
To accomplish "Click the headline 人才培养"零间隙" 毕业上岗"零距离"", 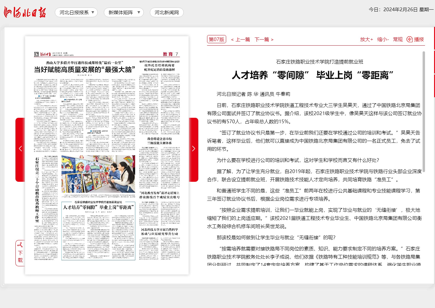I will point(313,75).
